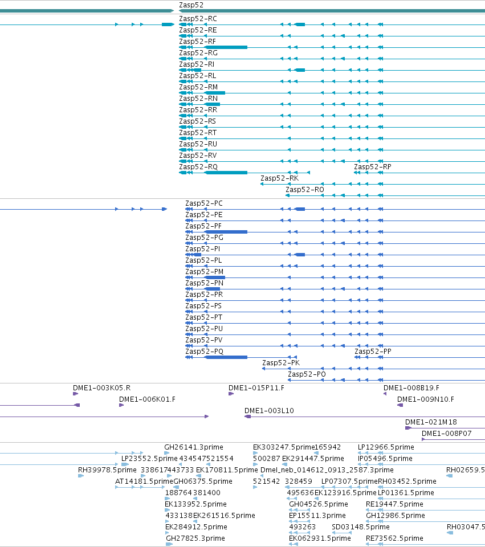Select the Zasp52-RQ transcript label
485x547 pixels.
point(198,167)
